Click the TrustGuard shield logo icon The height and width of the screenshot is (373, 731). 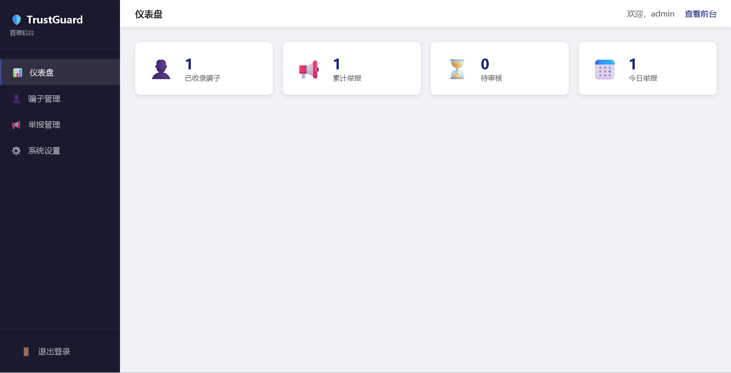point(17,20)
